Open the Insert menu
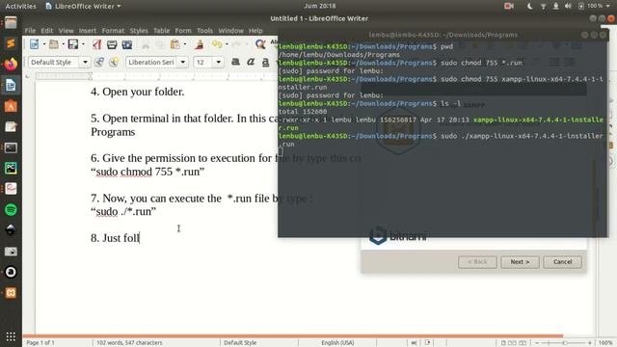Image resolution: width=617 pixels, height=347 pixels. pos(88,30)
